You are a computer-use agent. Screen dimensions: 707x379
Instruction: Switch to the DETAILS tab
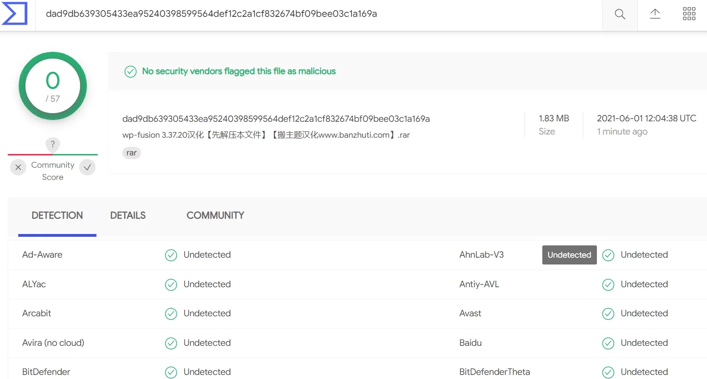click(128, 215)
